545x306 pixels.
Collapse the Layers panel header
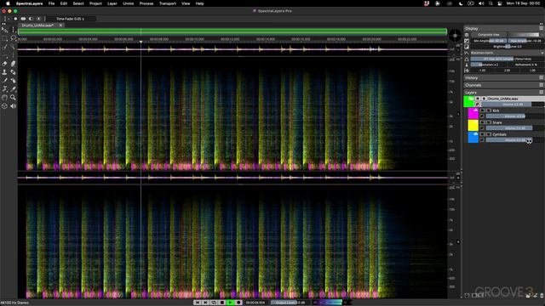tap(502, 93)
